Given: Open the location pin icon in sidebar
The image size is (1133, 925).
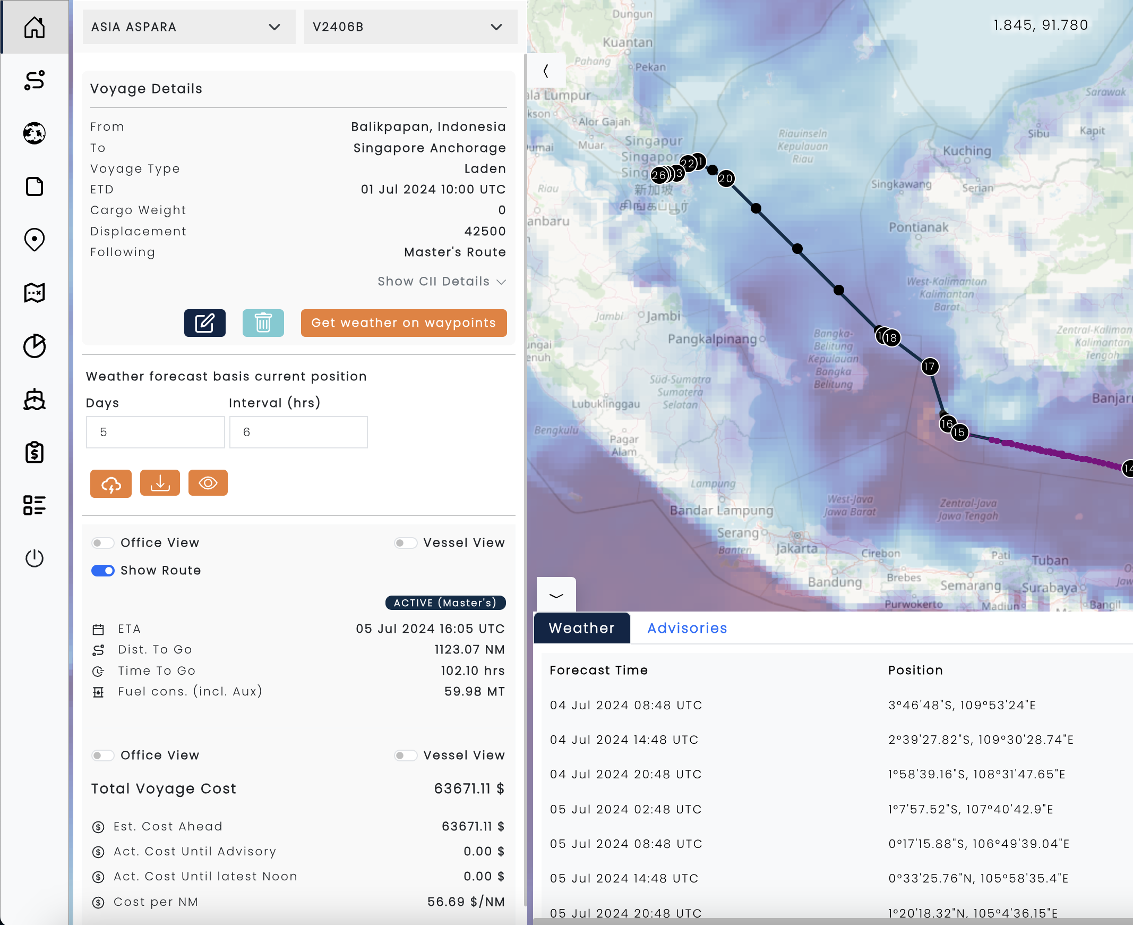Looking at the screenshot, I should 34,240.
